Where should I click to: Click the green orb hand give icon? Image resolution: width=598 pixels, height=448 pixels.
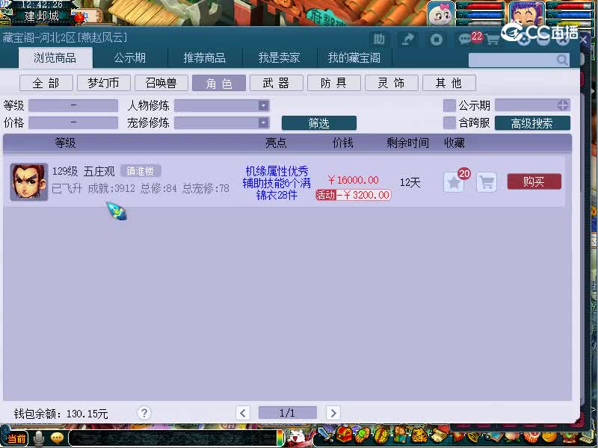(x=362, y=435)
